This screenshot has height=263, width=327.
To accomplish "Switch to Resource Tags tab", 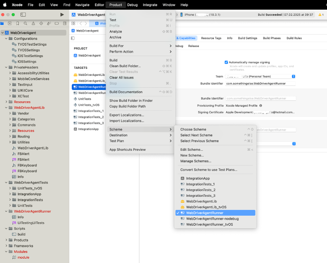I will coord(211,38).
